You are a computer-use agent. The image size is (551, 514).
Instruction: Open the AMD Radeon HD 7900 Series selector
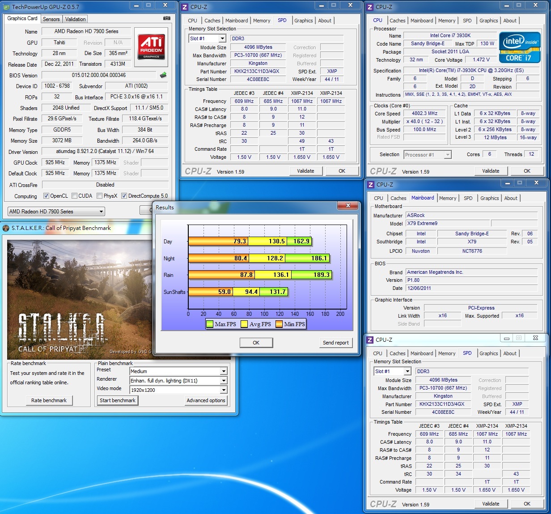(56, 212)
